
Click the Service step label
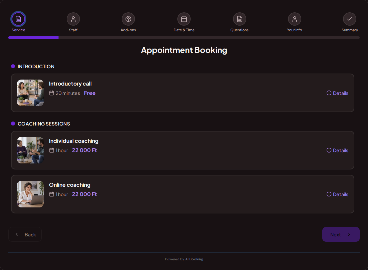18,30
